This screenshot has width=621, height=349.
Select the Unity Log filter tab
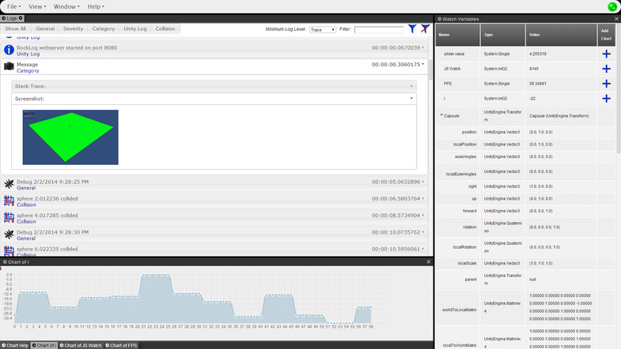click(x=135, y=29)
